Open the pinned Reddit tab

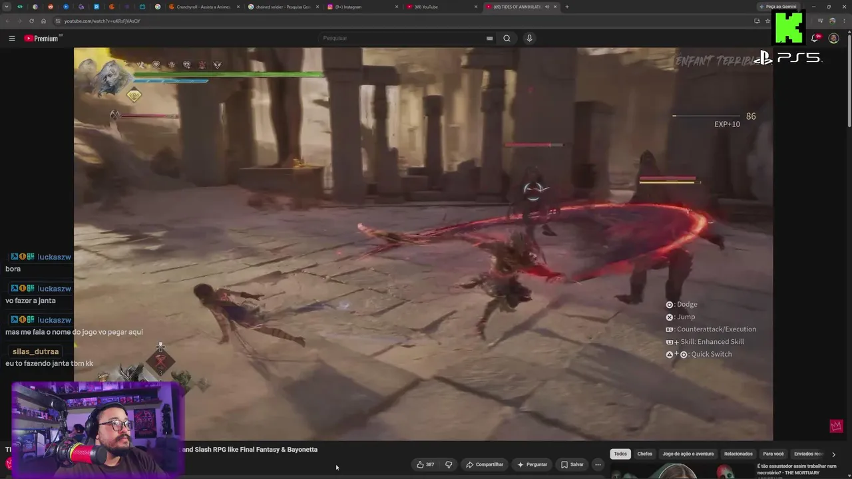[50, 7]
